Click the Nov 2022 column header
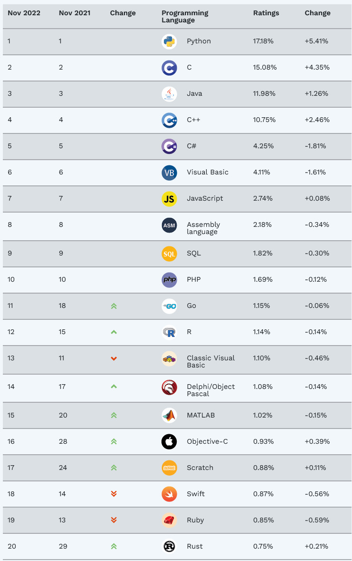The height and width of the screenshot is (561, 352). pos(24,13)
